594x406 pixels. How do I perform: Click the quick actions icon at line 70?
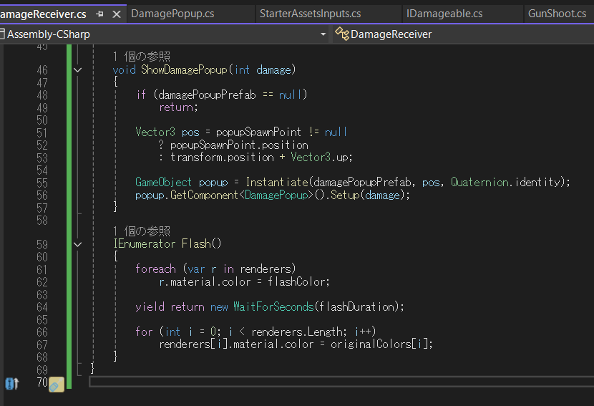(56, 385)
